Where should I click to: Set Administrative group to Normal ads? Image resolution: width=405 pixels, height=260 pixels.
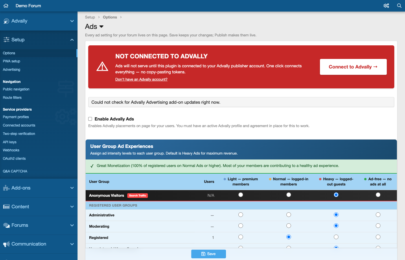click(x=289, y=215)
